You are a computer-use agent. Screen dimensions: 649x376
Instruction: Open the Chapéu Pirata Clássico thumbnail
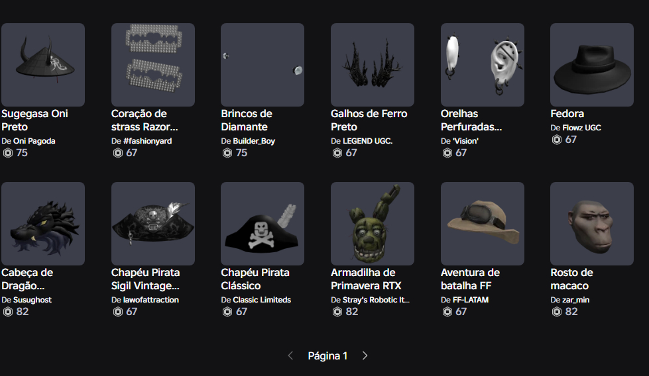[263, 224]
